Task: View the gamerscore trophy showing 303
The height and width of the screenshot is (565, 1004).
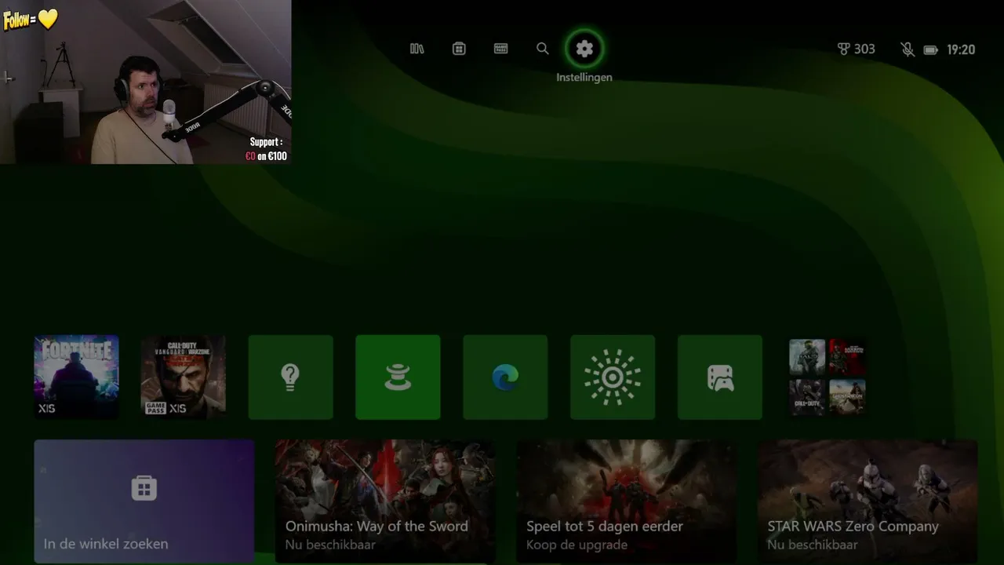Action: pyautogui.click(x=856, y=49)
